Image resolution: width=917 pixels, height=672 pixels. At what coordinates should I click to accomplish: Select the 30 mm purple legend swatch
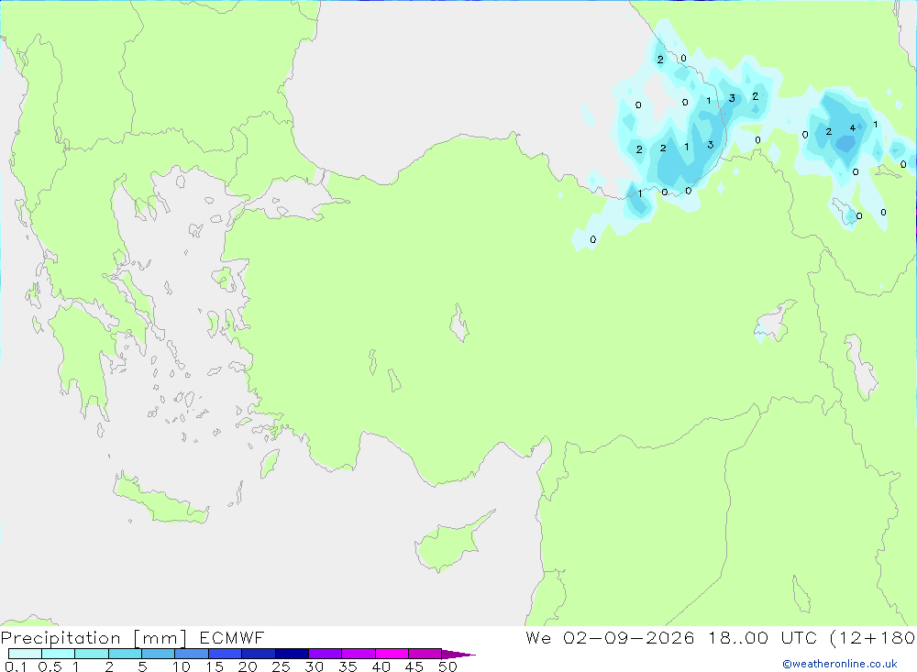coord(325,654)
